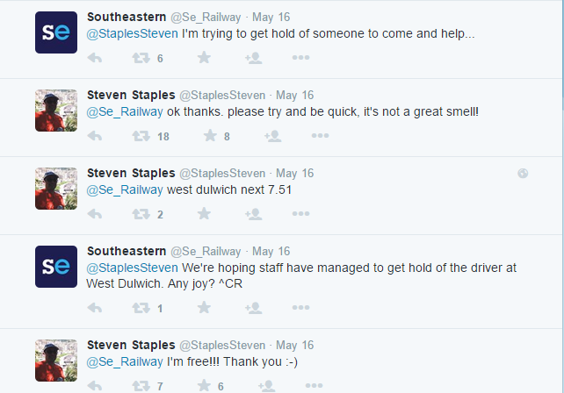Open more options on the first Southeastern tweet
The height and width of the screenshot is (393, 564).
300,58
